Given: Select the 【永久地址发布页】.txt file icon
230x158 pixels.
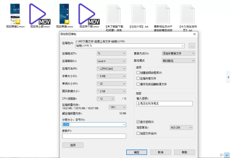Looking at the screenshot, I should (x=188, y=14).
